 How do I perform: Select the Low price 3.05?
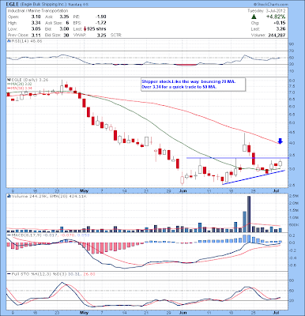pos(36,29)
